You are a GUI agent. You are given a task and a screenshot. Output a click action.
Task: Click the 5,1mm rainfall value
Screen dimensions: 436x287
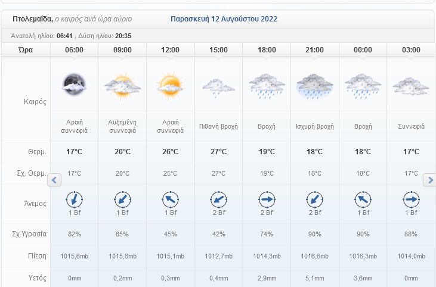[314, 277]
